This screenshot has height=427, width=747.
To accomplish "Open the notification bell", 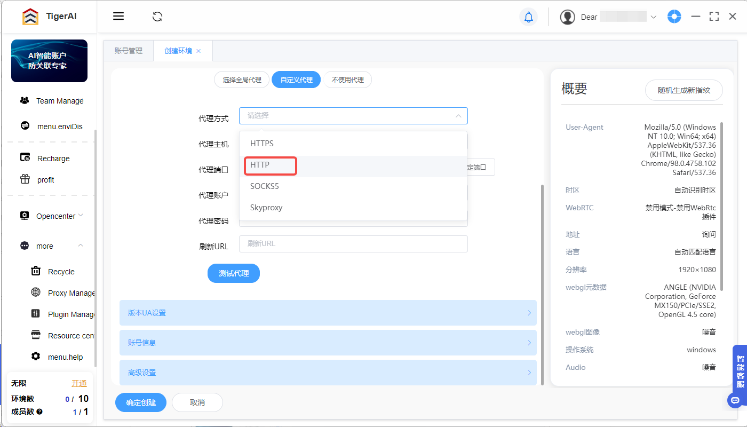I will [x=528, y=17].
